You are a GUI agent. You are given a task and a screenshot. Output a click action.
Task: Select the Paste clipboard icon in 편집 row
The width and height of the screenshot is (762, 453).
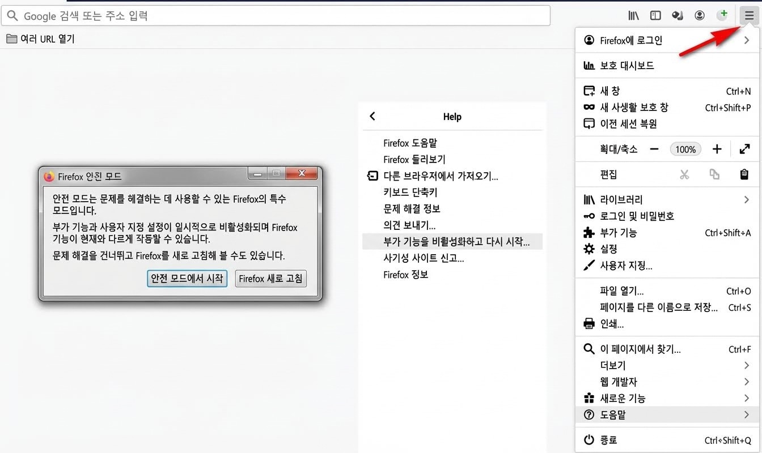coord(744,174)
